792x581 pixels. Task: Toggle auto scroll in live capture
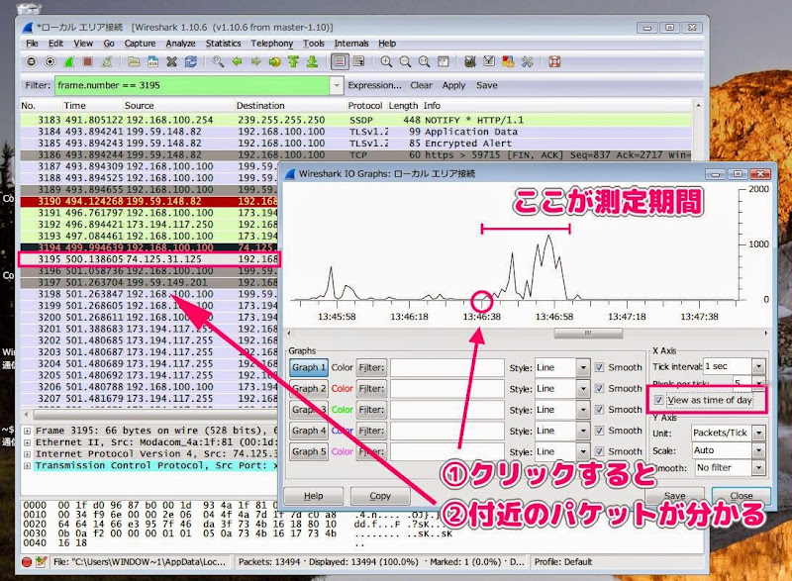point(359,62)
